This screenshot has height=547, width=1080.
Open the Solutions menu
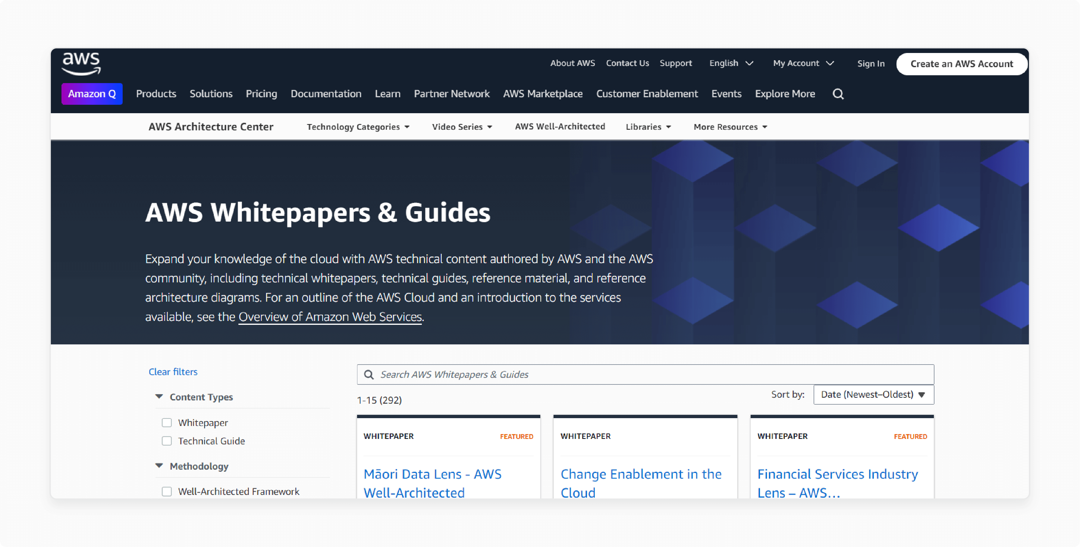[211, 94]
